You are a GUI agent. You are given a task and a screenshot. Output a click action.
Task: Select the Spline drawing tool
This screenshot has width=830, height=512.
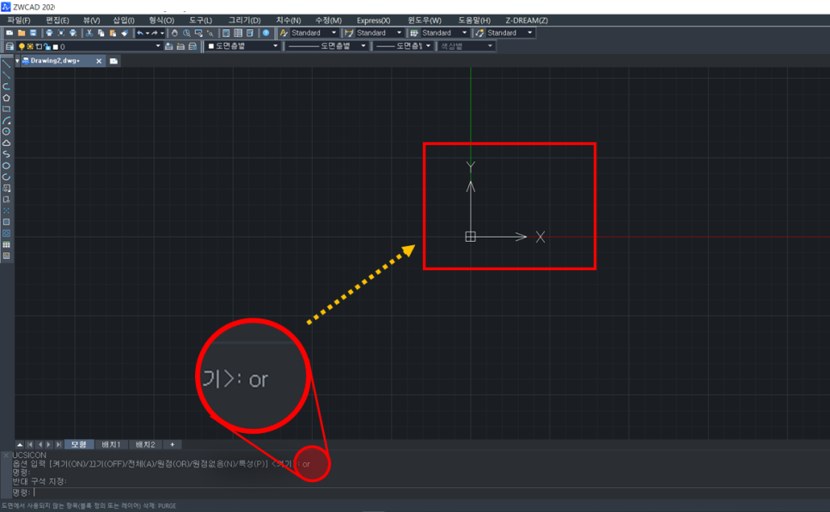pyautogui.click(x=6, y=154)
